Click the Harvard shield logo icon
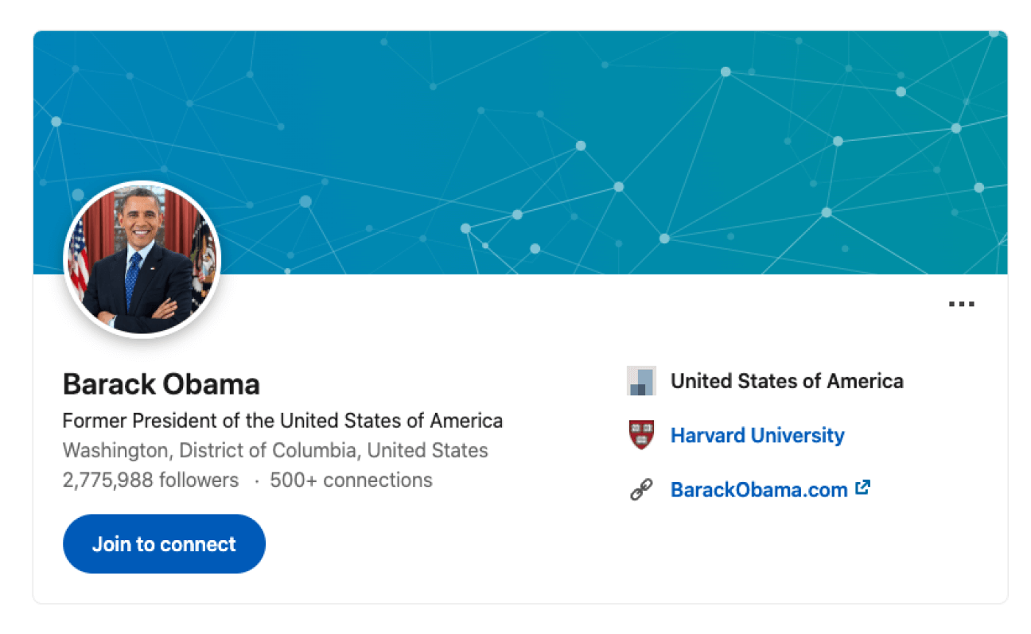 (641, 435)
